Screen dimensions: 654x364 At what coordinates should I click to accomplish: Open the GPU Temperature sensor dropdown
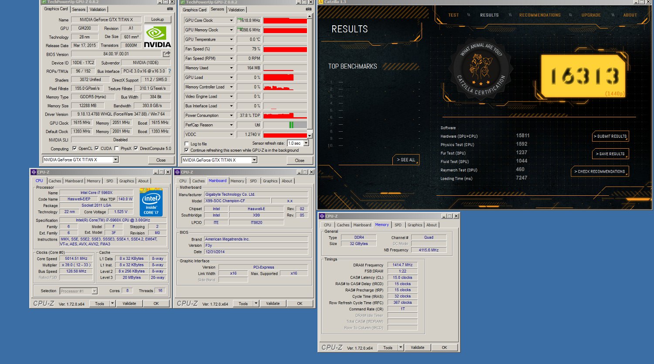coord(232,40)
